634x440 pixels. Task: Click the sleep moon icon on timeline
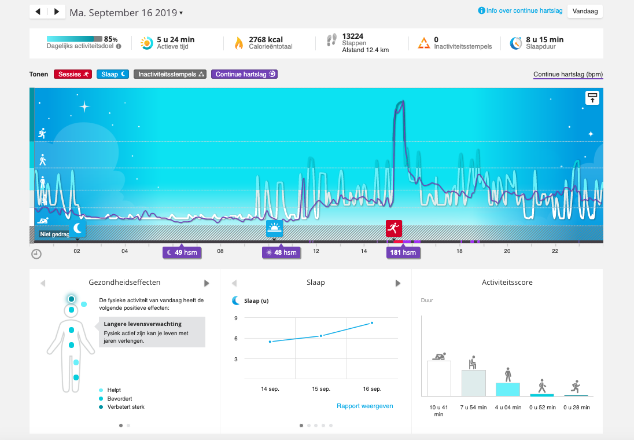pos(78,228)
